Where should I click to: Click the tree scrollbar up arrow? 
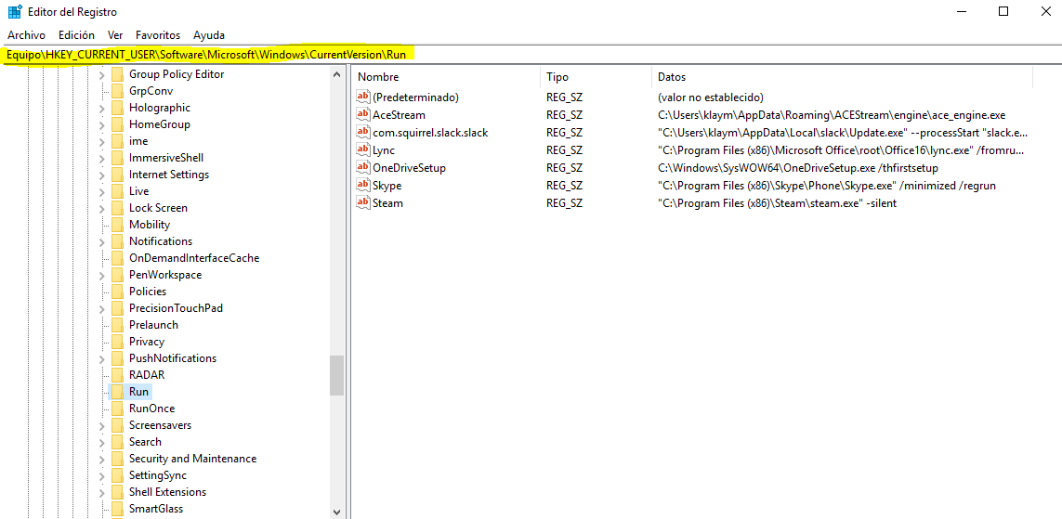click(337, 74)
